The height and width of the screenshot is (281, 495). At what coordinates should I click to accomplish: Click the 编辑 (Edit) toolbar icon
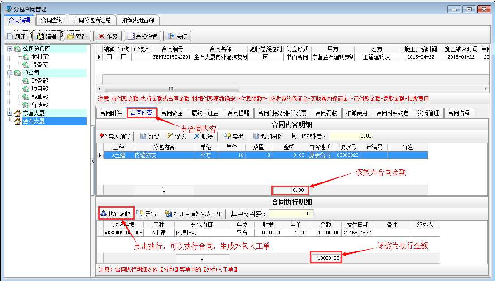40,36
